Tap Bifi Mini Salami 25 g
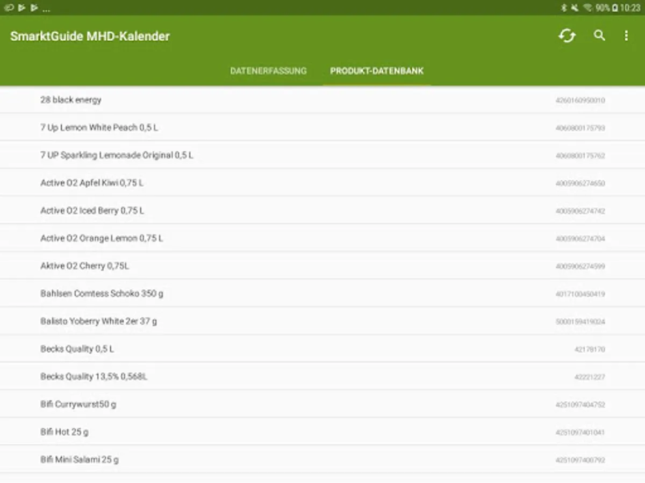 pyautogui.click(x=322, y=459)
